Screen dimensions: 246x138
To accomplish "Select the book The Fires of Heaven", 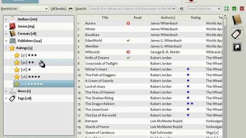I will coord(100,92).
